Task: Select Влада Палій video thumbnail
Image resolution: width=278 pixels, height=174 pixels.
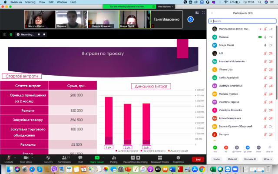Action: coord(135,19)
